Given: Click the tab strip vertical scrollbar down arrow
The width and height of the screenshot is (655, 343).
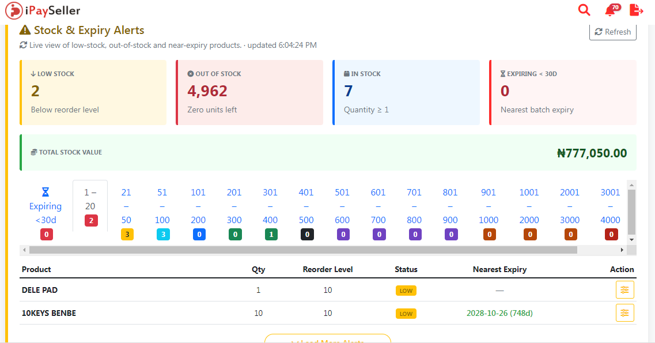Looking at the screenshot, I should tap(631, 240).
